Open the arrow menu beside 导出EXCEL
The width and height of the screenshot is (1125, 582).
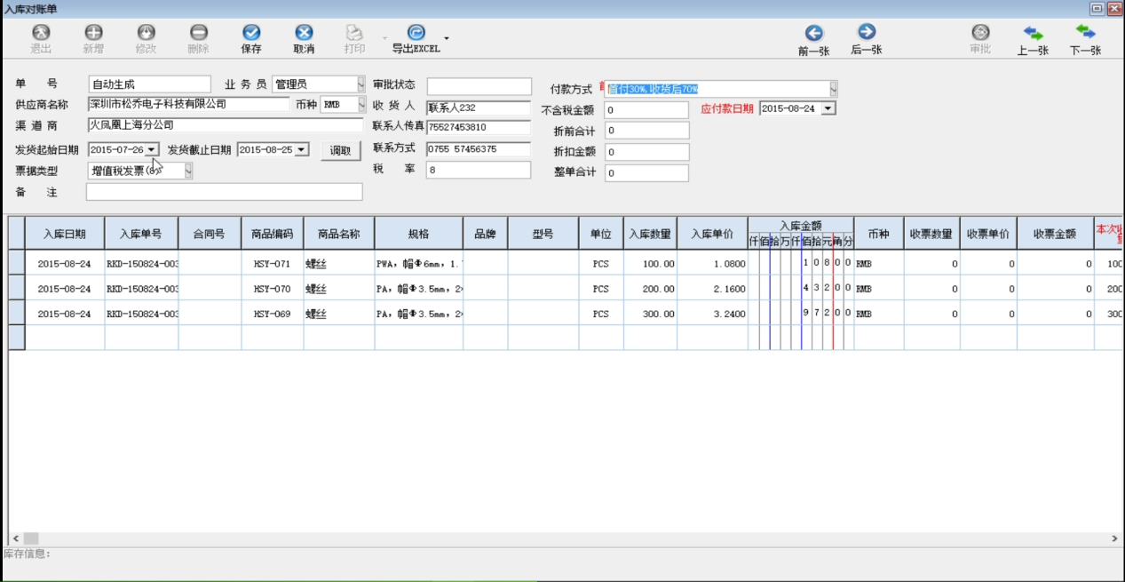point(447,38)
